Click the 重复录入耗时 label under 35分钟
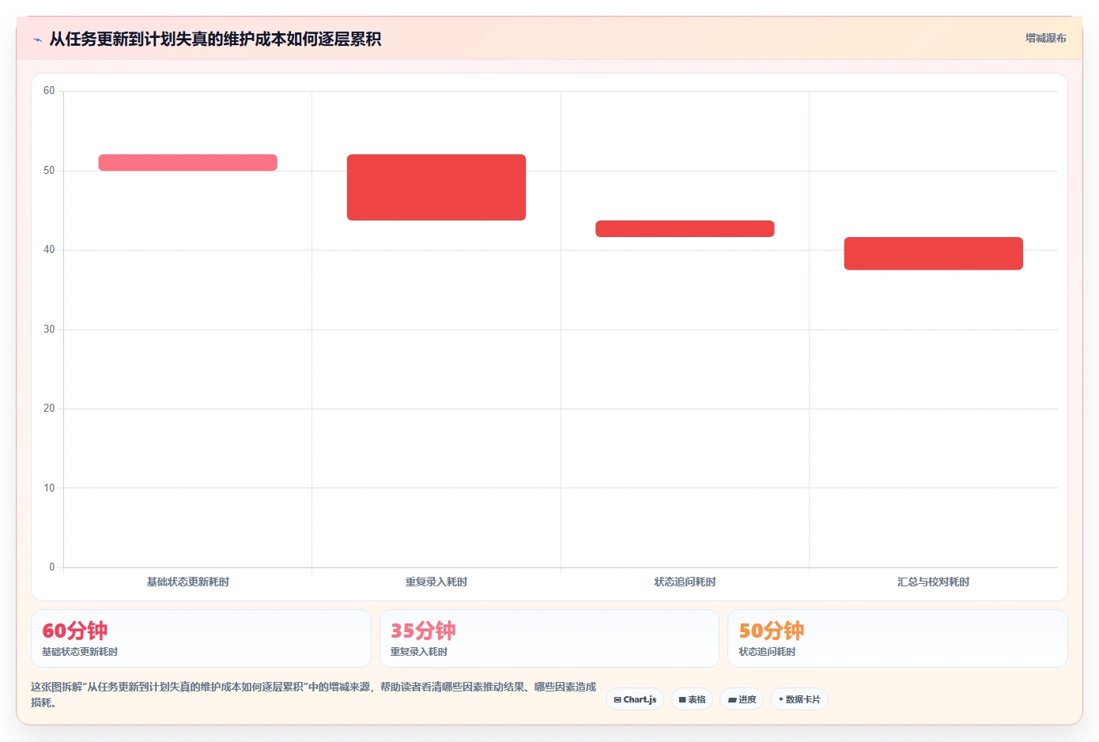The height and width of the screenshot is (742, 1099). (x=419, y=652)
